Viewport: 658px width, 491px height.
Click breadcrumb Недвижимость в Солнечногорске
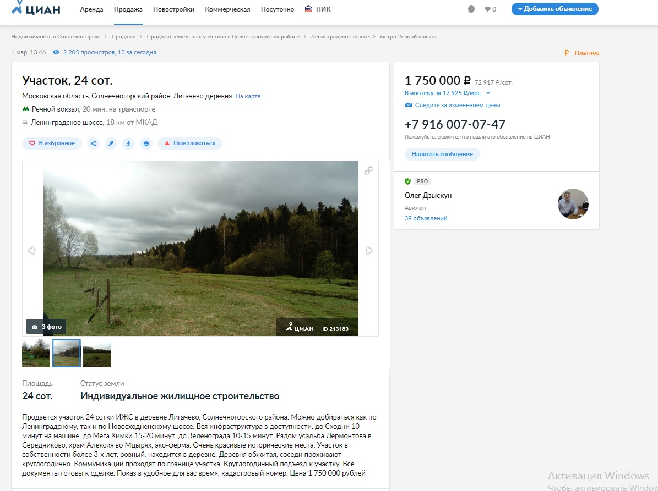pos(56,37)
